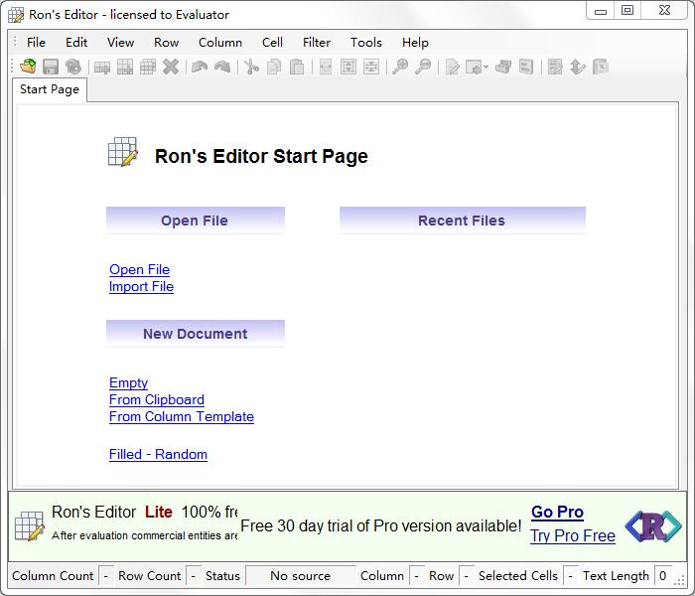Click 'Free 30 day trial' banner text
The image size is (695, 596).
click(380, 525)
